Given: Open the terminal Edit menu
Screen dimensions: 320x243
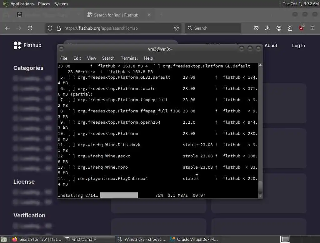Looking at the screenshot, I should pos(77,58).
